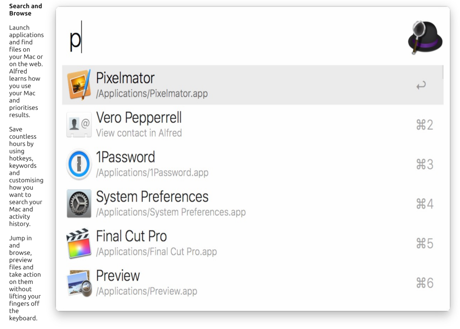Screen dimensions: 460x329
Task: Click the ⌘2 shortcut label
Action: pyautogui.click(x=425, y=125)
